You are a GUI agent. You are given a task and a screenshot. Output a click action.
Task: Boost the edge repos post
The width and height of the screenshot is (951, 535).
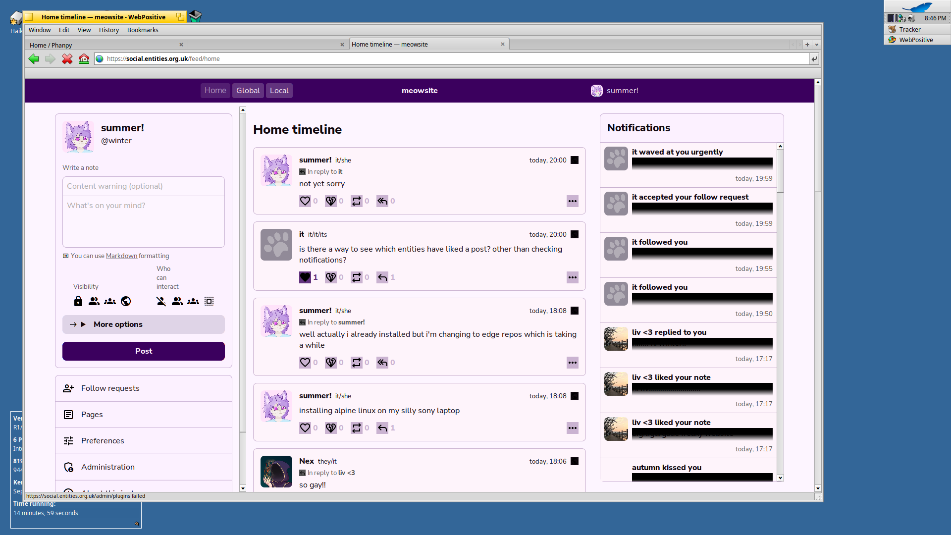(x=357, y=363)
